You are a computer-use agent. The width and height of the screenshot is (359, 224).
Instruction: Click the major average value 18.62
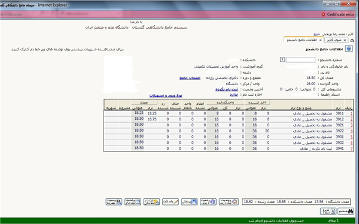(248, 202)
